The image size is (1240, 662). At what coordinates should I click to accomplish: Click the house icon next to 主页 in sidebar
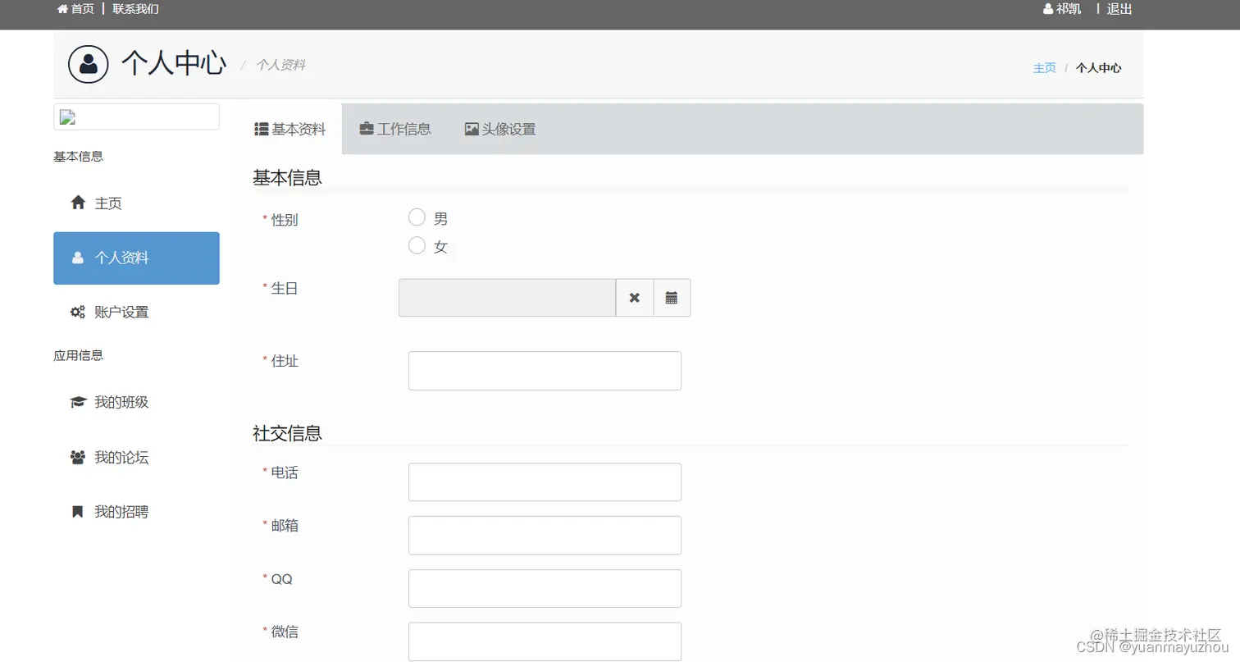coord(78,203)
